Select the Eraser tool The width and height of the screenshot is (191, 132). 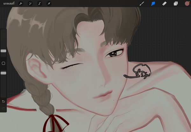click(164, 3)
